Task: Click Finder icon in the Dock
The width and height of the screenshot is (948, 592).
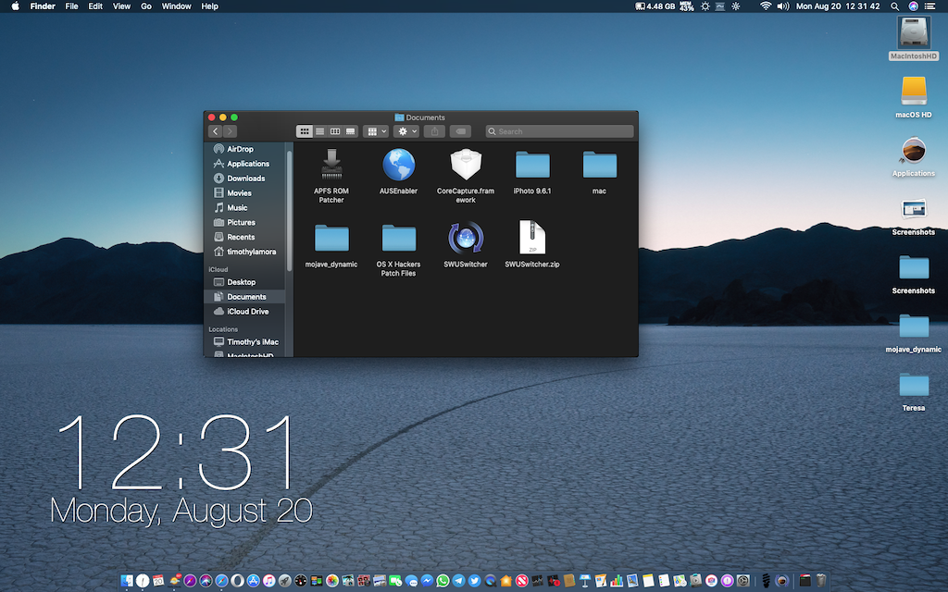Action: click(126, 581)
